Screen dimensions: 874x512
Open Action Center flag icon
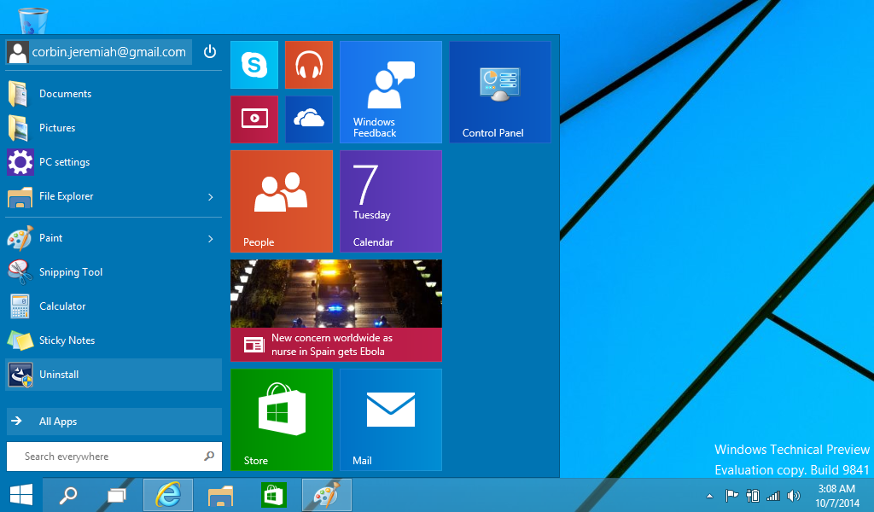pos(731,495)
